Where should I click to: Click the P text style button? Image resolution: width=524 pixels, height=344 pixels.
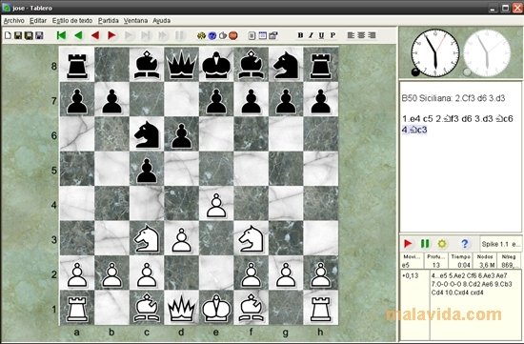(x=333, y=35)
